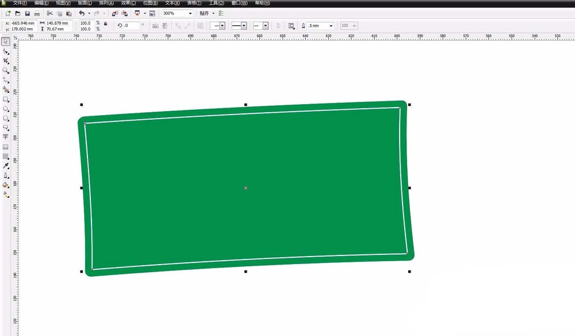This screenshot has height=336, width=575.
Task: Open the Application Launcher icon
Action: pyautogui.click(x=137, y=13)
